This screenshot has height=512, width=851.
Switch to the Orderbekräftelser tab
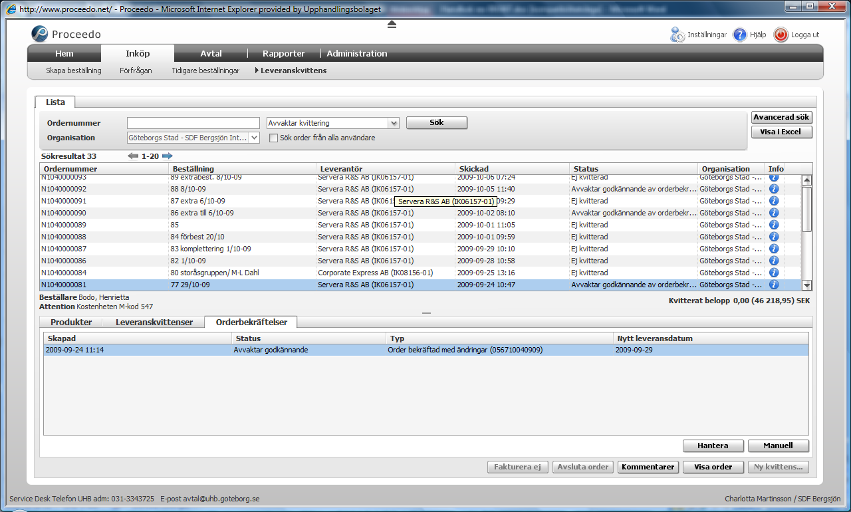[251, 322]
